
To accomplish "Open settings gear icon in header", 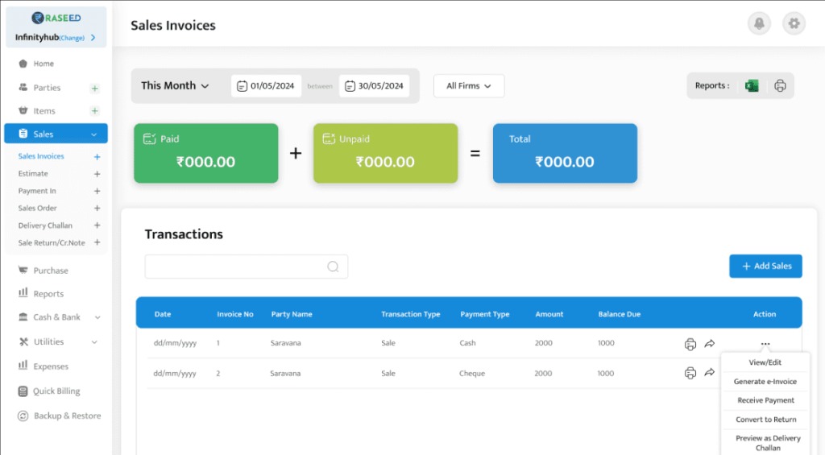I will coord(794,24).
